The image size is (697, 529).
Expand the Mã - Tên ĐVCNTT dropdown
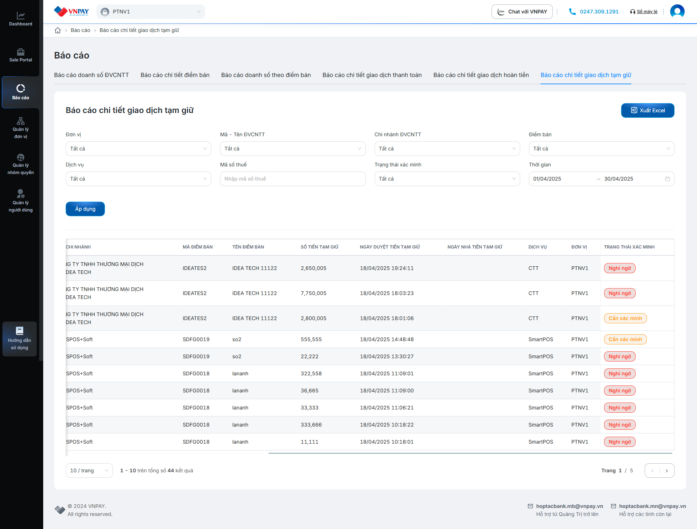293,149
